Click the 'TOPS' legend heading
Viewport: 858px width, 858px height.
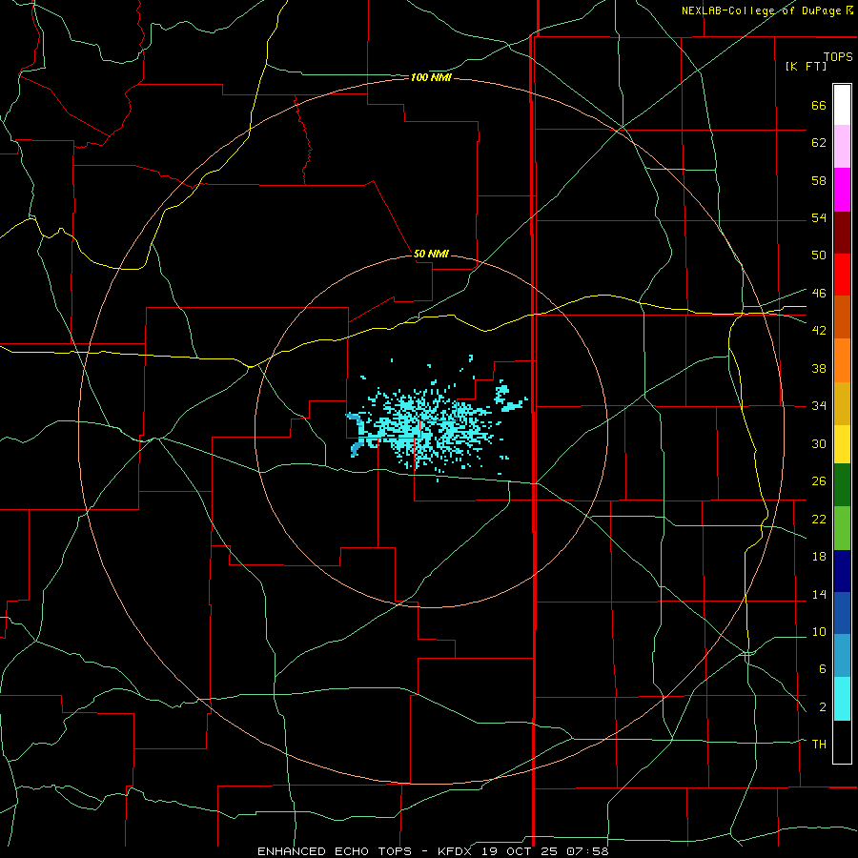point(838,57)
